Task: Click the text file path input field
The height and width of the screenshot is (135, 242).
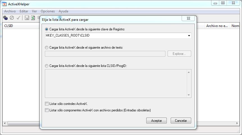Action: click(x=105, y=54)
